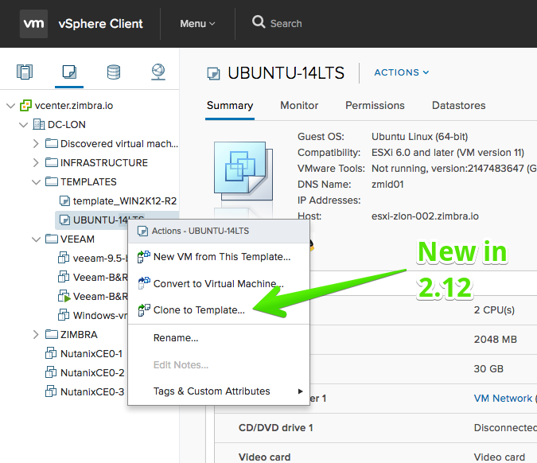Open Tags & Custom Attributes submenu
Screen dimensions: 537x463
tap(219, 391)
